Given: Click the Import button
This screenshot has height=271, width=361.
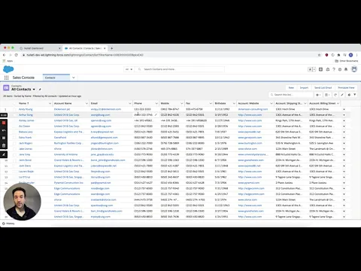Looking at the screenshot, I should point(304,88).
